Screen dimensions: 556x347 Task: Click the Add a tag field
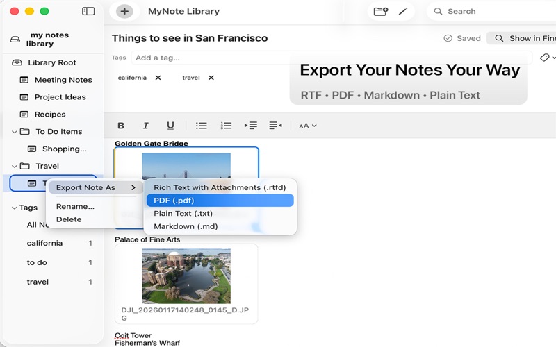(332, 58)
